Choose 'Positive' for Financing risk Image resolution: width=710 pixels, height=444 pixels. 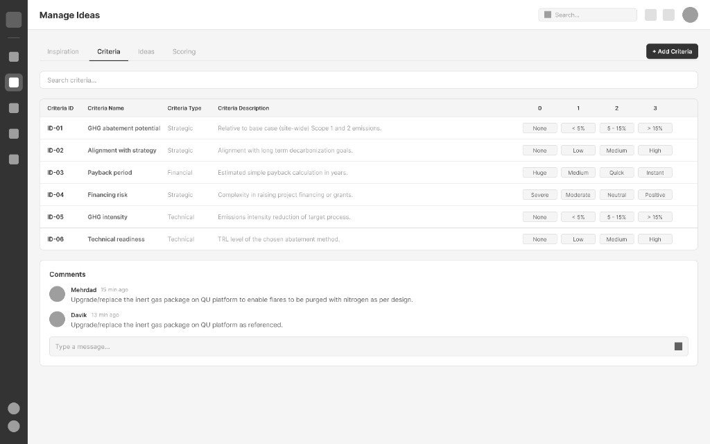coord(655,195)
